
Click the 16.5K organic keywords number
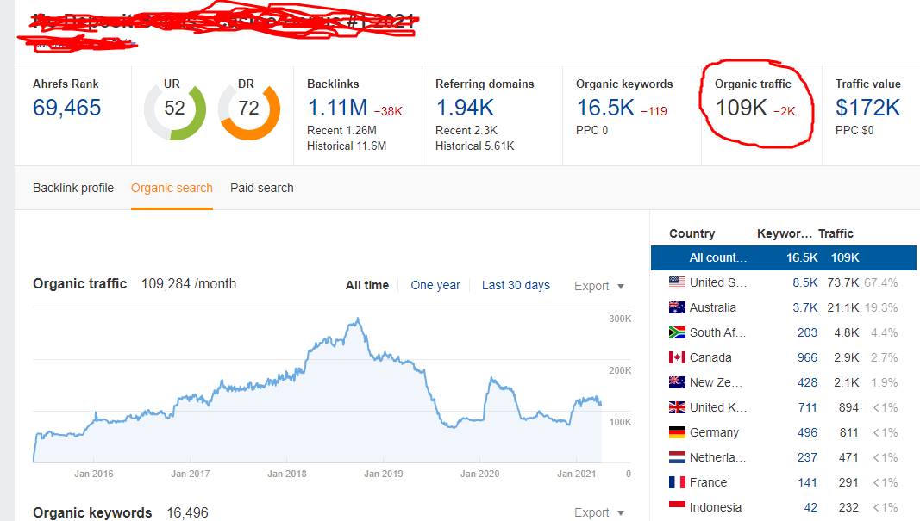click(x=604, y=108)
